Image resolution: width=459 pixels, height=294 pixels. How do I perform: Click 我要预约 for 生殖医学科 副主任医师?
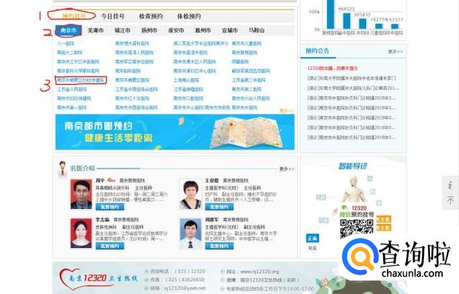(x=219, y=246)
